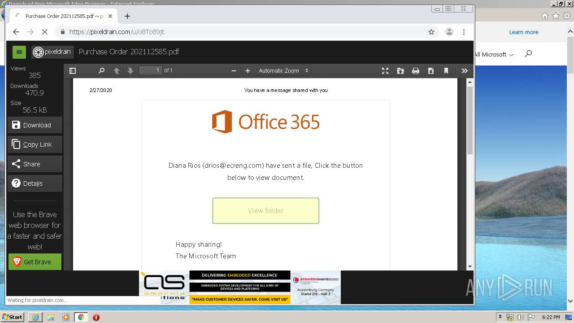Screen dimensions: 574x323
Task: Click the pixeldrain logo
Action: click(52, 52)
